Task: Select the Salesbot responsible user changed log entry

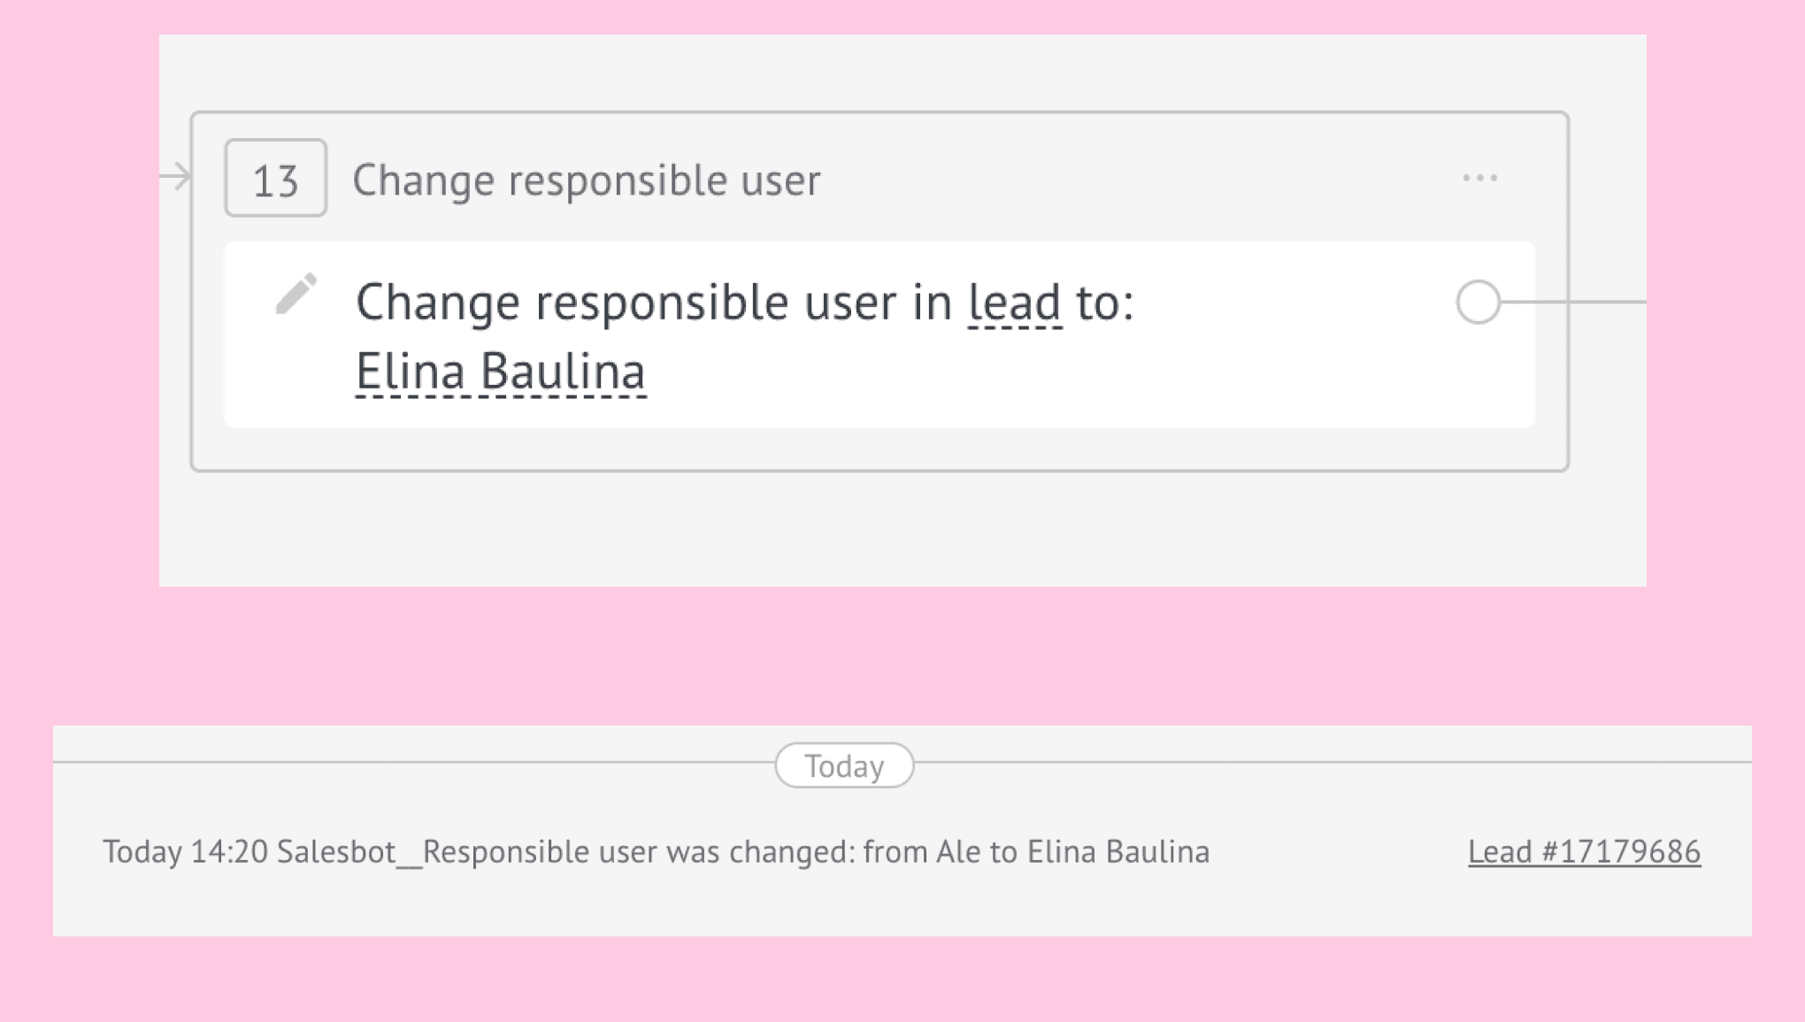Action: pyautogui.click(x=656, y=851)
